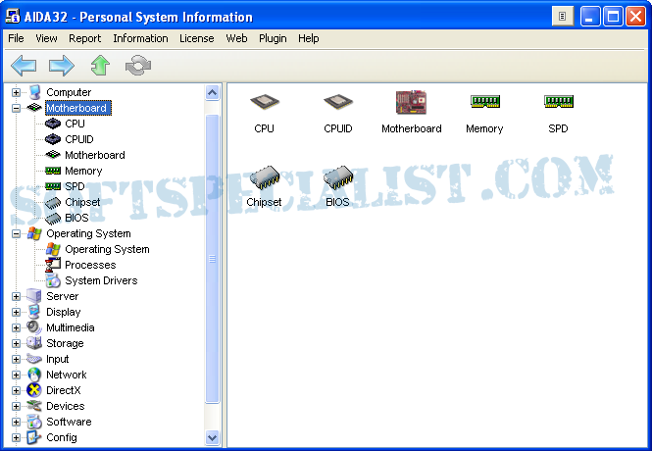Expand the Config node
This screenshot has width=652, height=451.
pos(16,437)
